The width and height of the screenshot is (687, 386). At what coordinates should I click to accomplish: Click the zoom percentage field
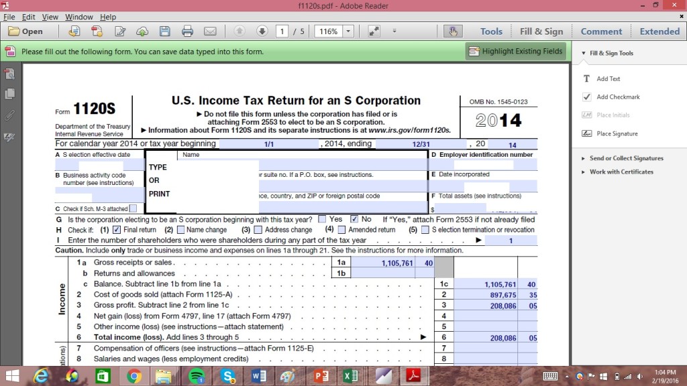point(329,31)
